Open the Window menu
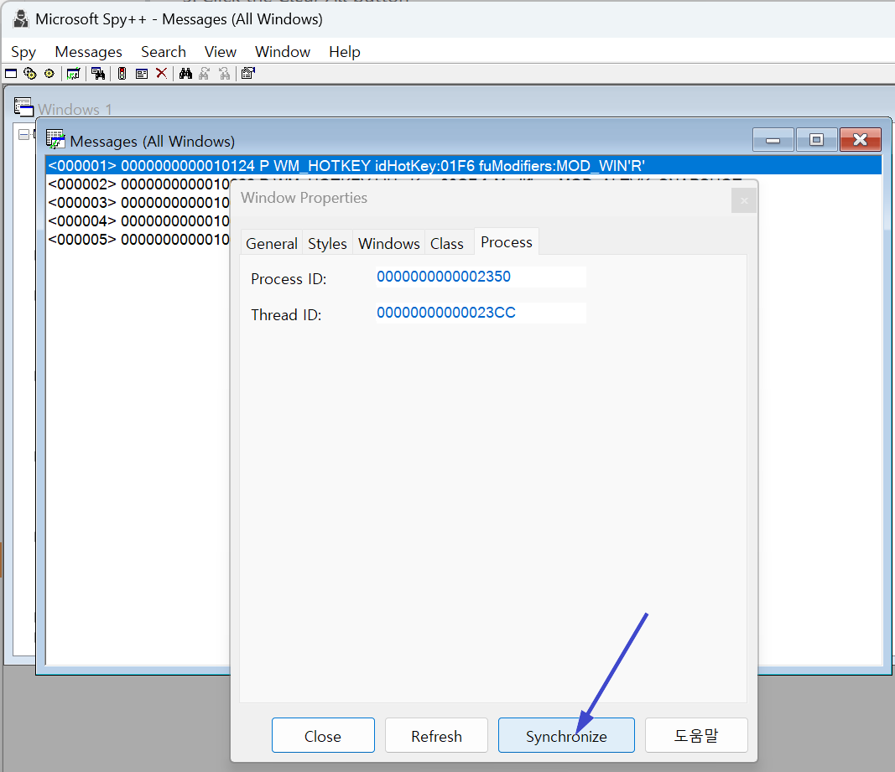 coord(283,52)
